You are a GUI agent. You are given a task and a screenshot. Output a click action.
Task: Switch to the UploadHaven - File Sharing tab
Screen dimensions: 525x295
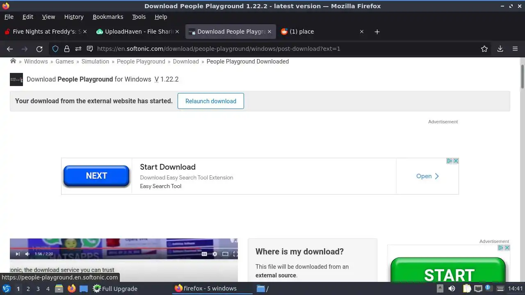coord(137,32)
